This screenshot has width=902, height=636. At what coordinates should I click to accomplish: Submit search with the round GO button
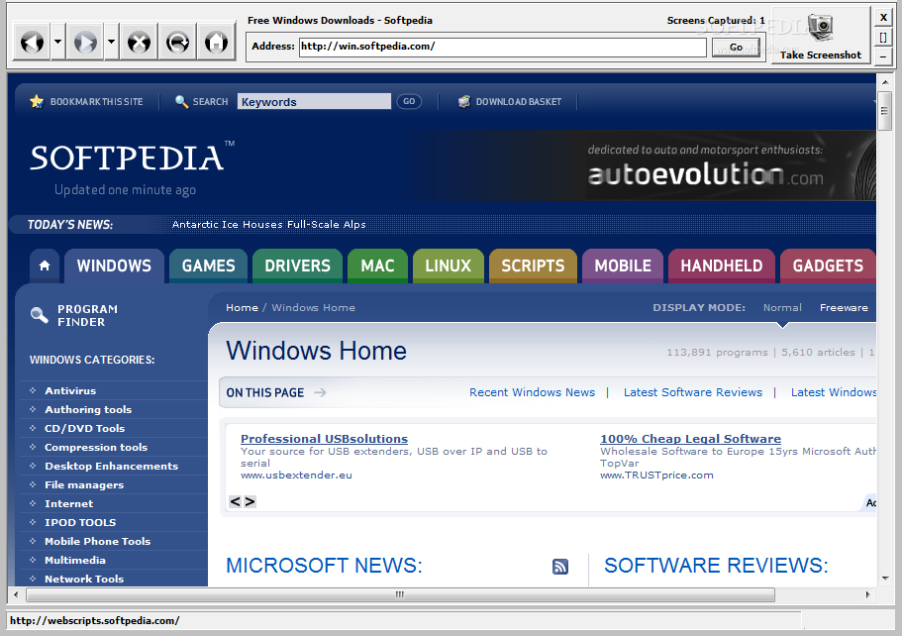409,101
